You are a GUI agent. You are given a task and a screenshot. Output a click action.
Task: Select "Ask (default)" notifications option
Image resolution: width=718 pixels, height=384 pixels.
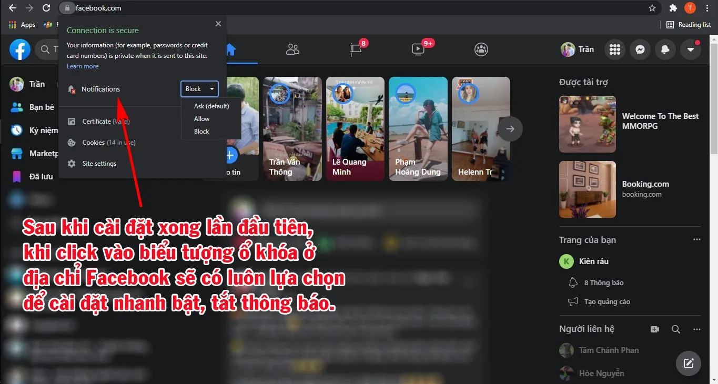click(x=211, y=106)
